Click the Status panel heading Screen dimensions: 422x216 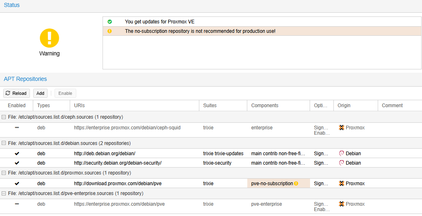pos(11,5)
